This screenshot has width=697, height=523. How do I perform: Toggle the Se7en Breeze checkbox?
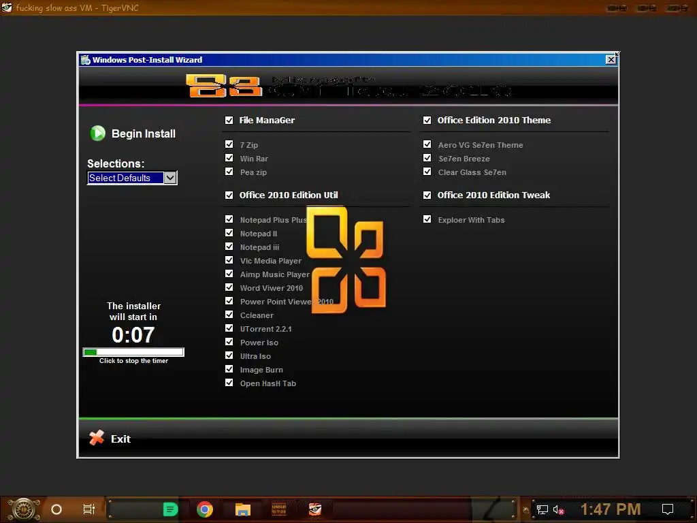427,158
